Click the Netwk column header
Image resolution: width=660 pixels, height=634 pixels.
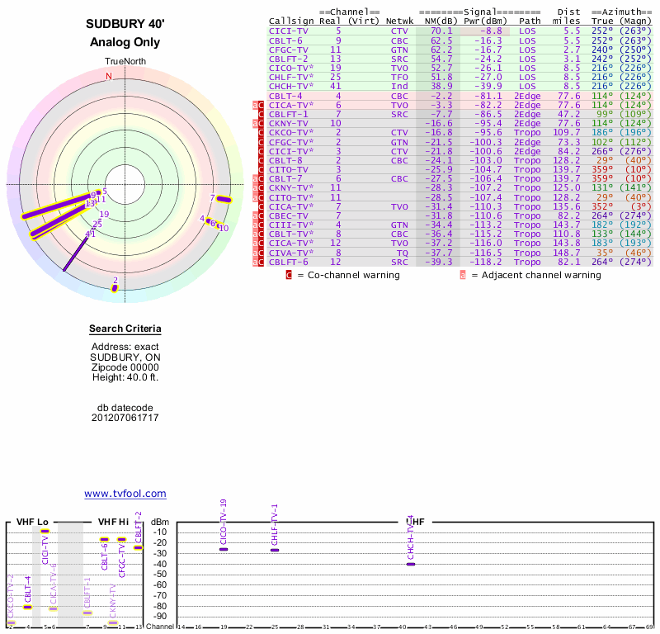[399, 21]
